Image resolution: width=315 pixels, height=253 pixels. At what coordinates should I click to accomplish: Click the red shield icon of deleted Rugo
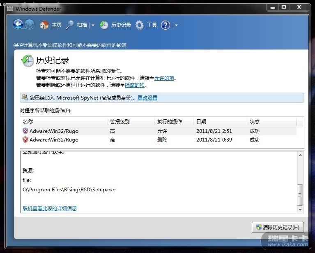pyautogui.click(x=25, y=139)
